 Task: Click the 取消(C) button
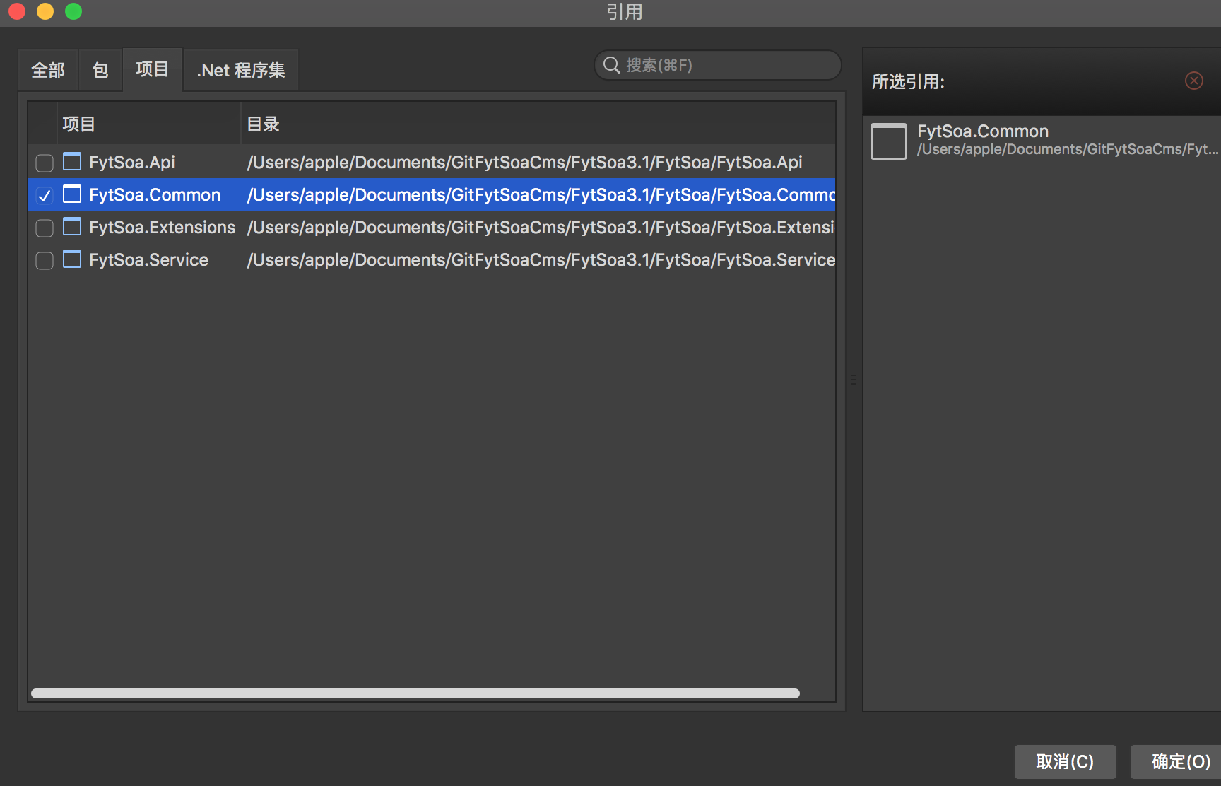coord(1065,761)
